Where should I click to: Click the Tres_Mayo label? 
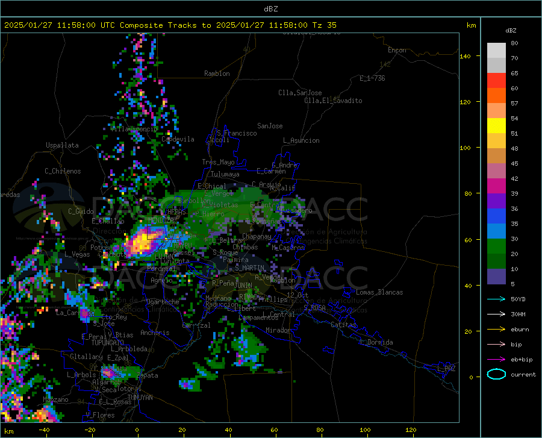pos(218,162)
